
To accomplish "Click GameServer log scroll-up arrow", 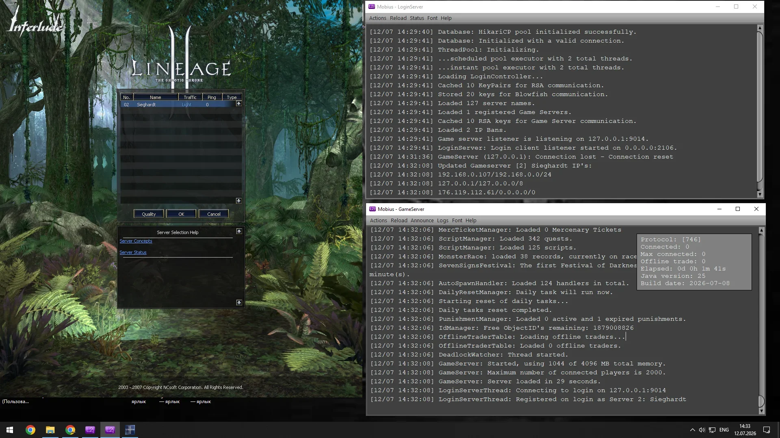I will [762, 230].
